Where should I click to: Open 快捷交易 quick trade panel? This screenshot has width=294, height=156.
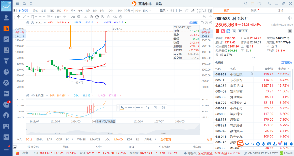pos(33,147)
